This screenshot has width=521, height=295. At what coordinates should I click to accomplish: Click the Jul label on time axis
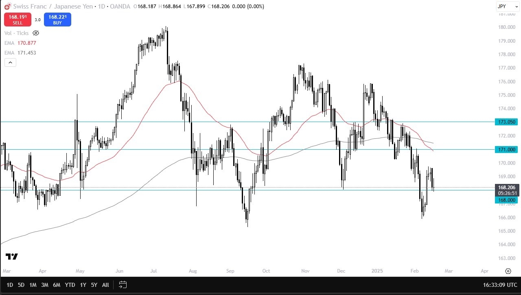pyautogui.click(x=154, y=271)
